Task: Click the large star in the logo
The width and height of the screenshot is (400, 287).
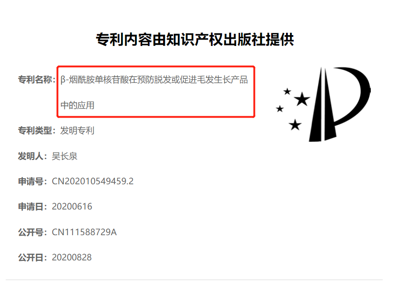Action: click(302, 99)
